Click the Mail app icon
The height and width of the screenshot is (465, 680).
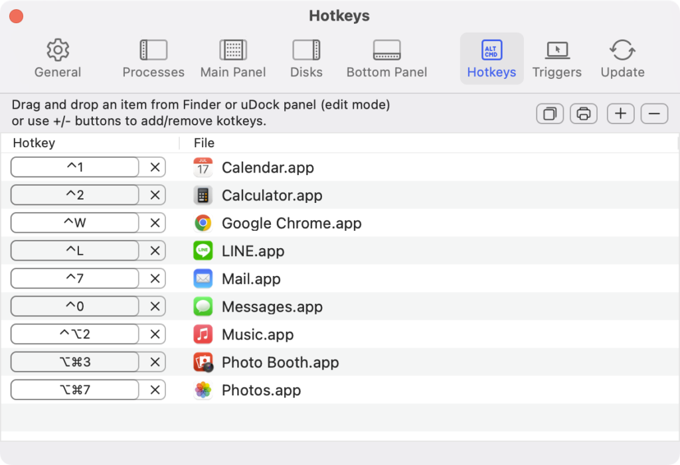point(203,279)
